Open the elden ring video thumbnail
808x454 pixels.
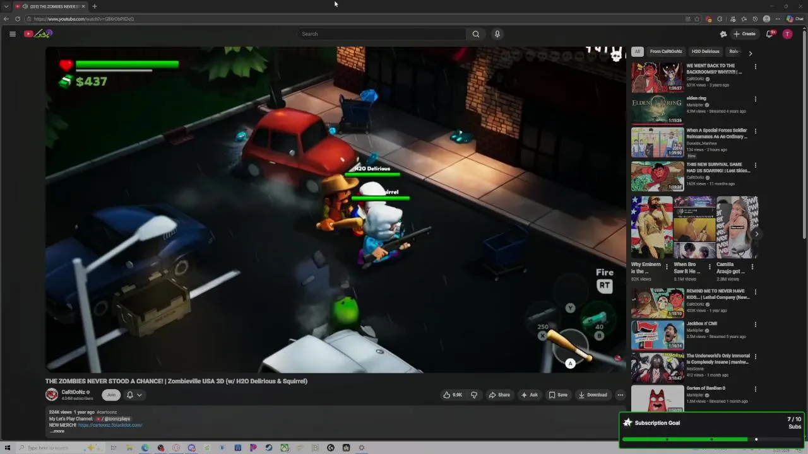(x=657, y=110)
